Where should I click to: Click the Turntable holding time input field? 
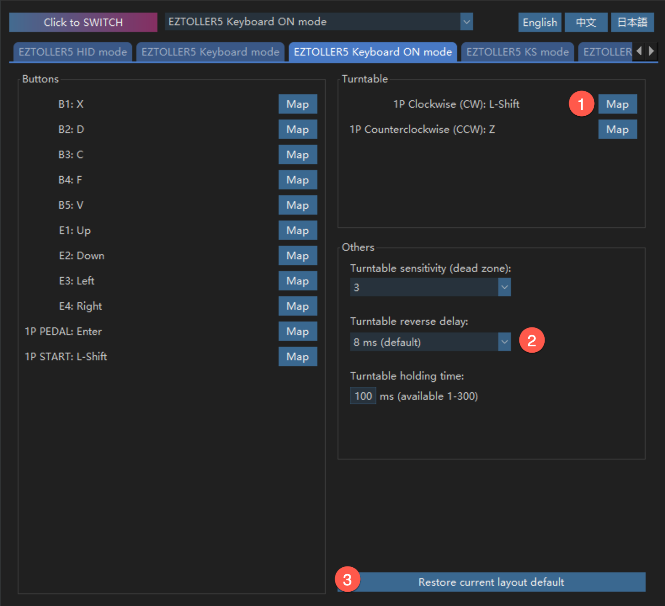tap(363, 396)
